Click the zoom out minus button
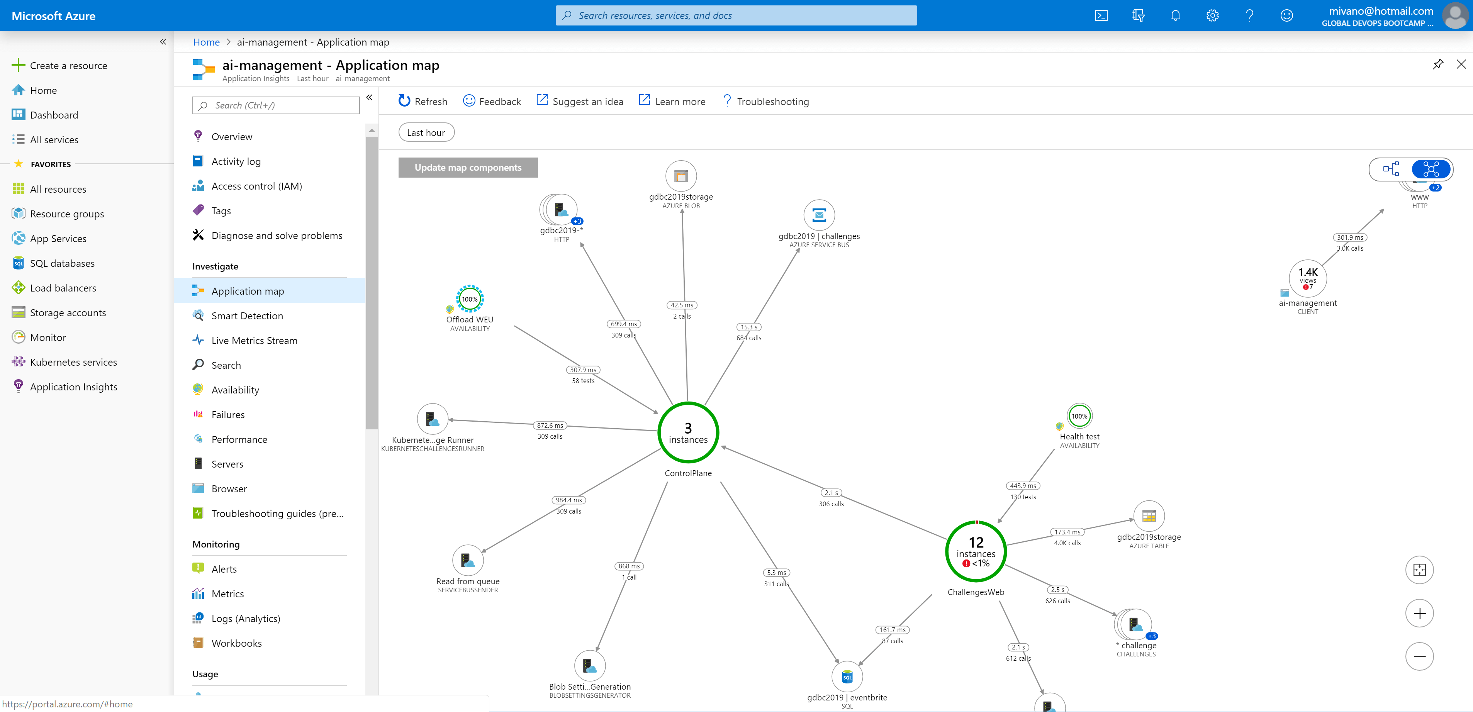Viewport: 1473px width, 712px height. point(1419,656)
